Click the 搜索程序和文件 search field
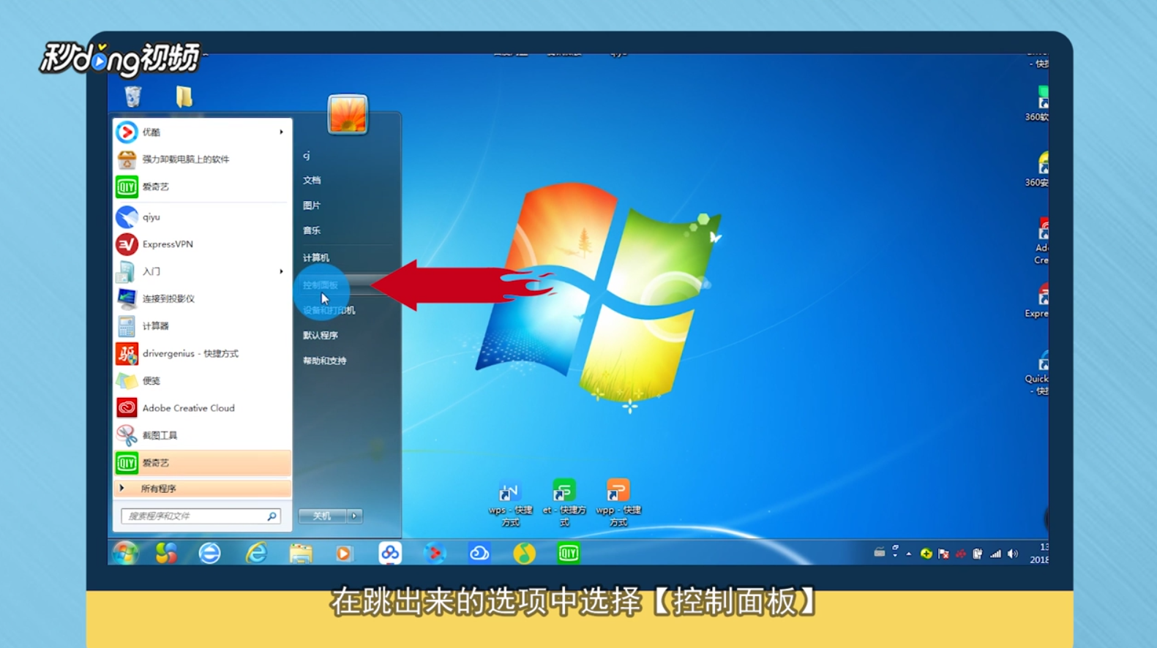This screenshot has height=648, width=1157. [x=201, y=516]
